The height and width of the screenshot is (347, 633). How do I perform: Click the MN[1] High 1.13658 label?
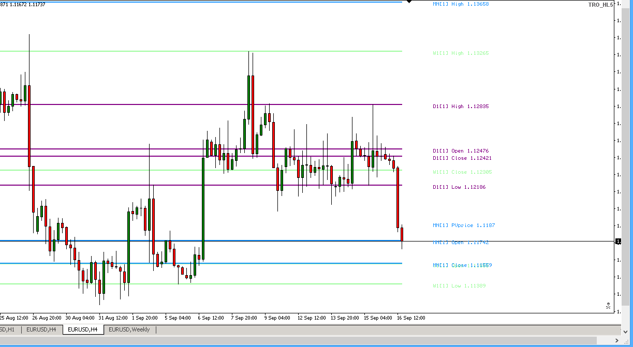coord(461,4)
